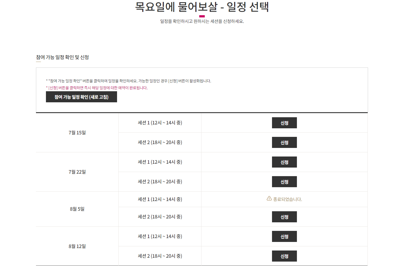Screen dimensions: 404x266
Task: Select the 7월 15일 date cell
Action: (x=77, y=133)
